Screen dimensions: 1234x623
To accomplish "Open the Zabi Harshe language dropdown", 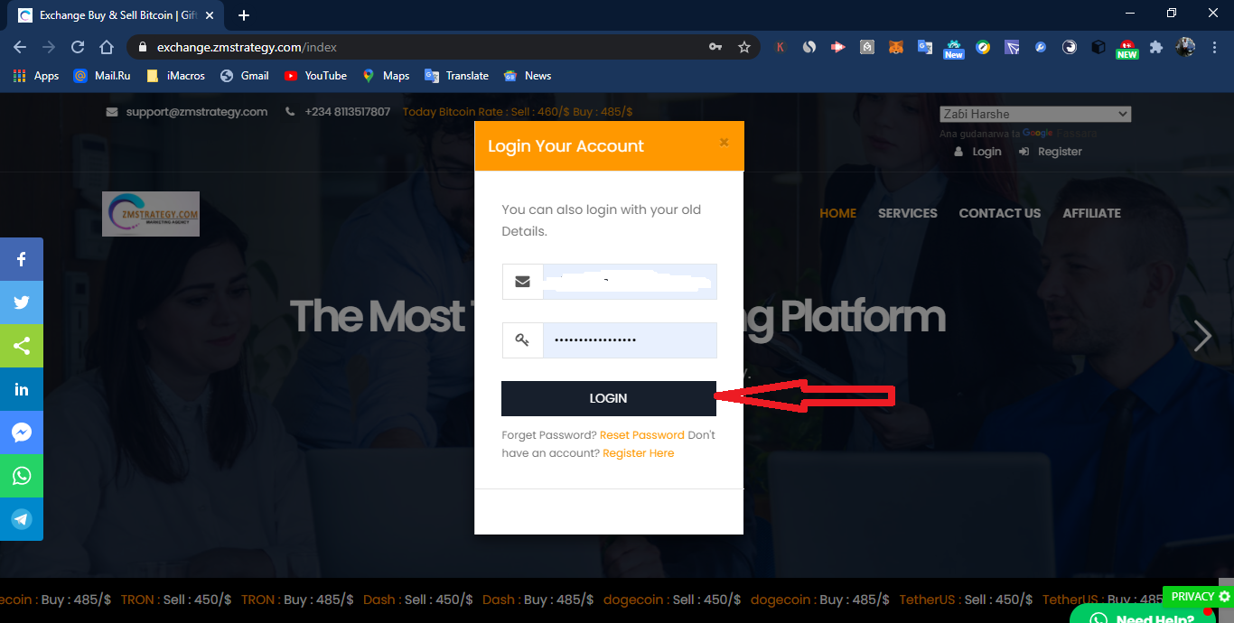I will pyautogui.click(x=1034, y=114).
